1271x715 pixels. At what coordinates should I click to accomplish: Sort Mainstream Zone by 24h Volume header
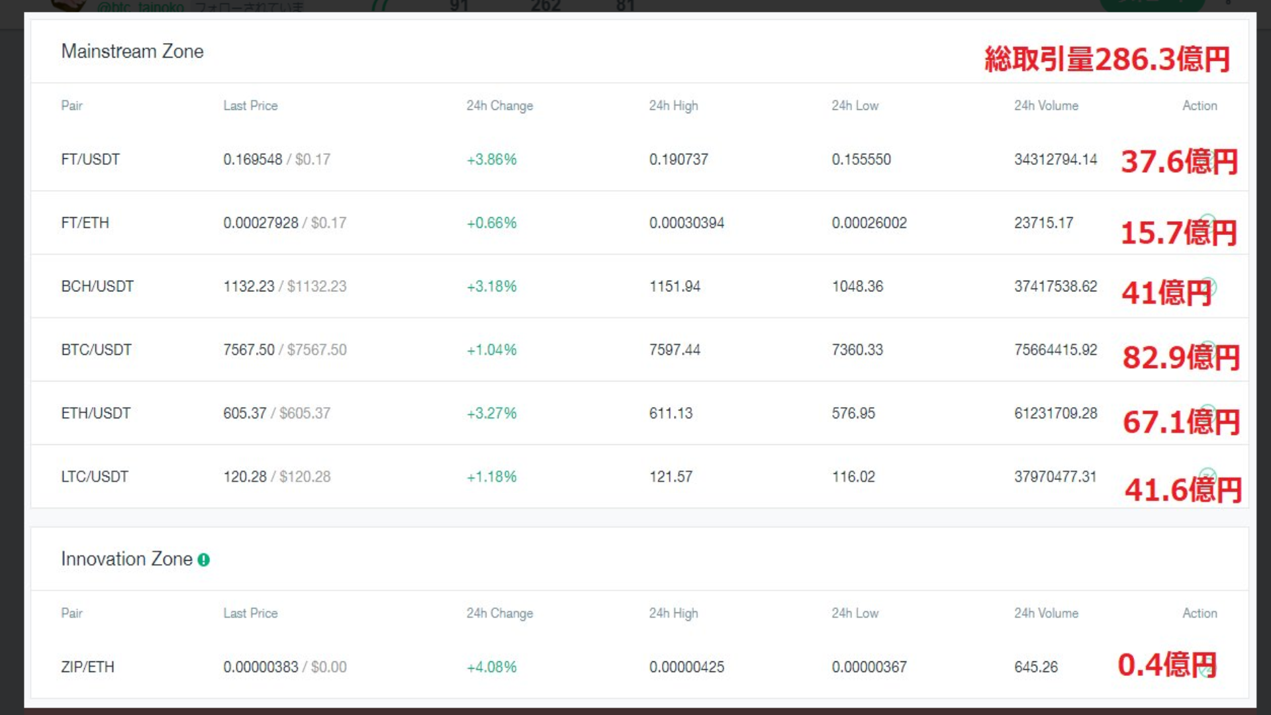coord(1046,106)
